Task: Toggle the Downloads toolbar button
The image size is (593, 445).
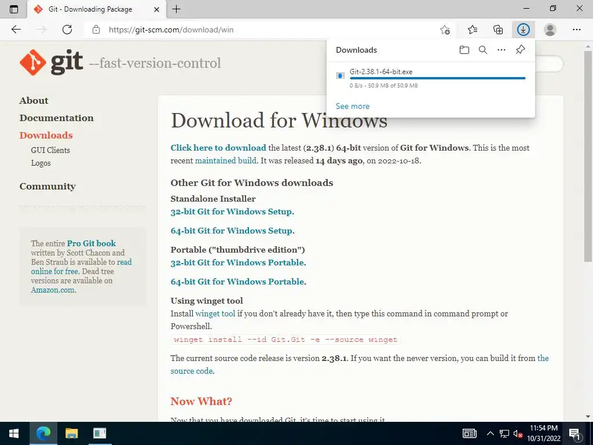Action: click(x=524, y=30)
